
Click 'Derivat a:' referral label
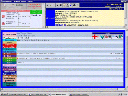pos(61,25)
